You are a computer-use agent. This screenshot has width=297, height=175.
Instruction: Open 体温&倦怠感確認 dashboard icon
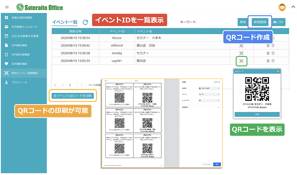7,17
